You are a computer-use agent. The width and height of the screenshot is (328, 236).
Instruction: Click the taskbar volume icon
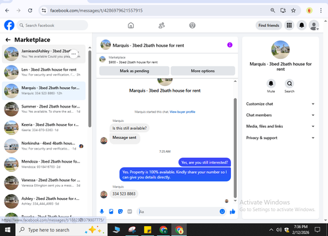(279, 229)
